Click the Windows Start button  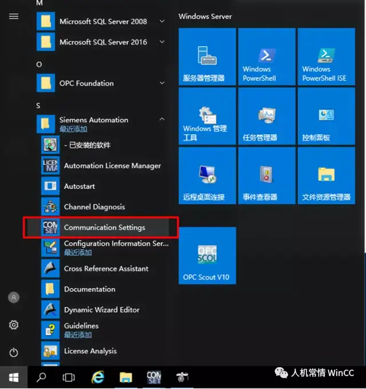(14, 377)
